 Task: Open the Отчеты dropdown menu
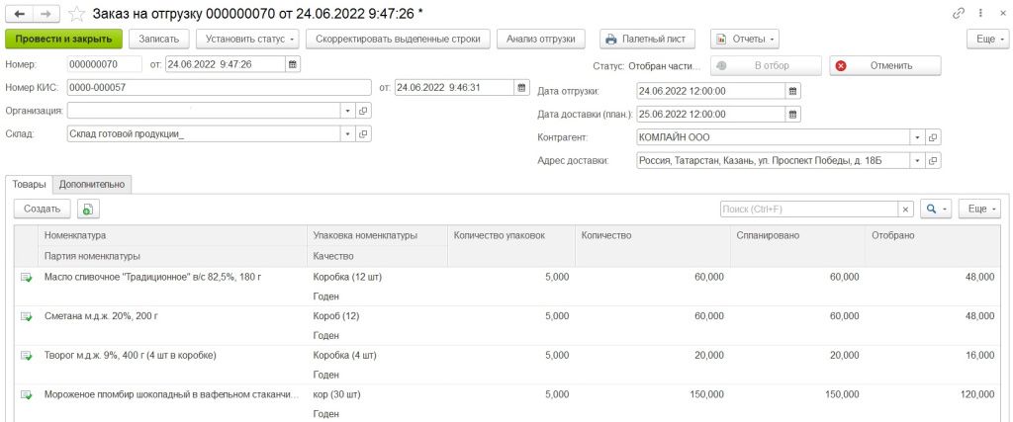(744, 39)
